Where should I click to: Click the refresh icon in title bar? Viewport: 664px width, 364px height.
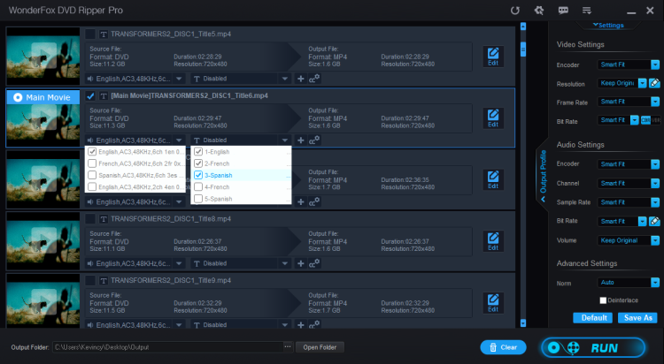(515, 10)
